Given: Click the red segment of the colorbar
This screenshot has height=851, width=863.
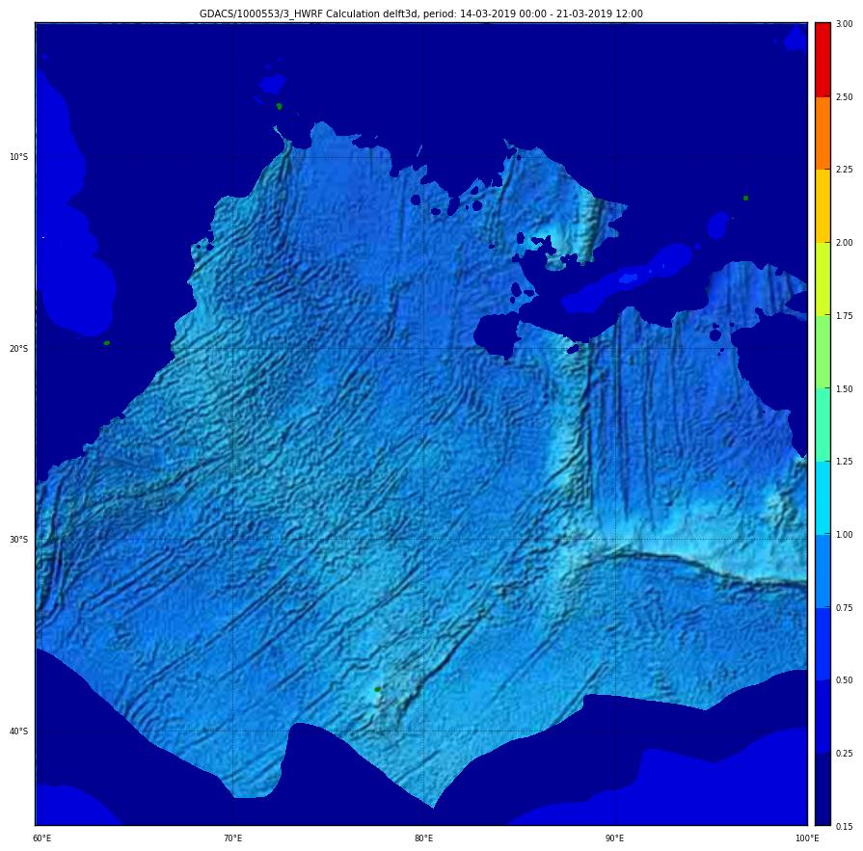Looking at the screenshot, I should click(x=822, y=59).
